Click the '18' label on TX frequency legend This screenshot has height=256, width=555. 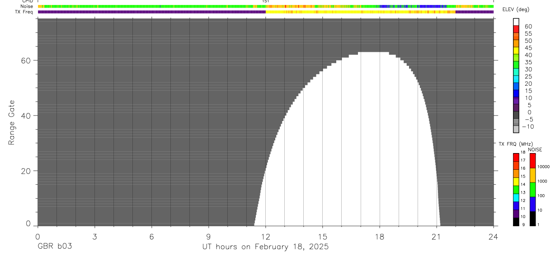(523, 152)
